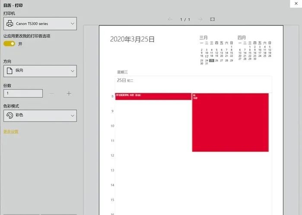Toggle off the app print preferences switch
This screenshot has width=302, height=215.
pyautogui.click(x=9, y=44)
